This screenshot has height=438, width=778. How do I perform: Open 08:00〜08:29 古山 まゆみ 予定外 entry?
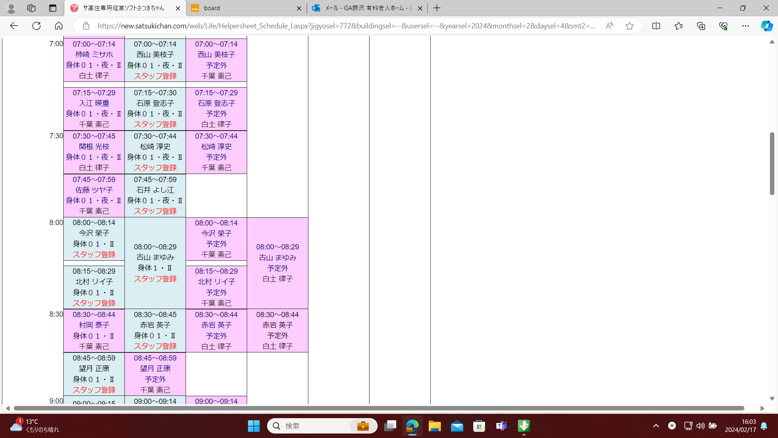coord(278,263)
